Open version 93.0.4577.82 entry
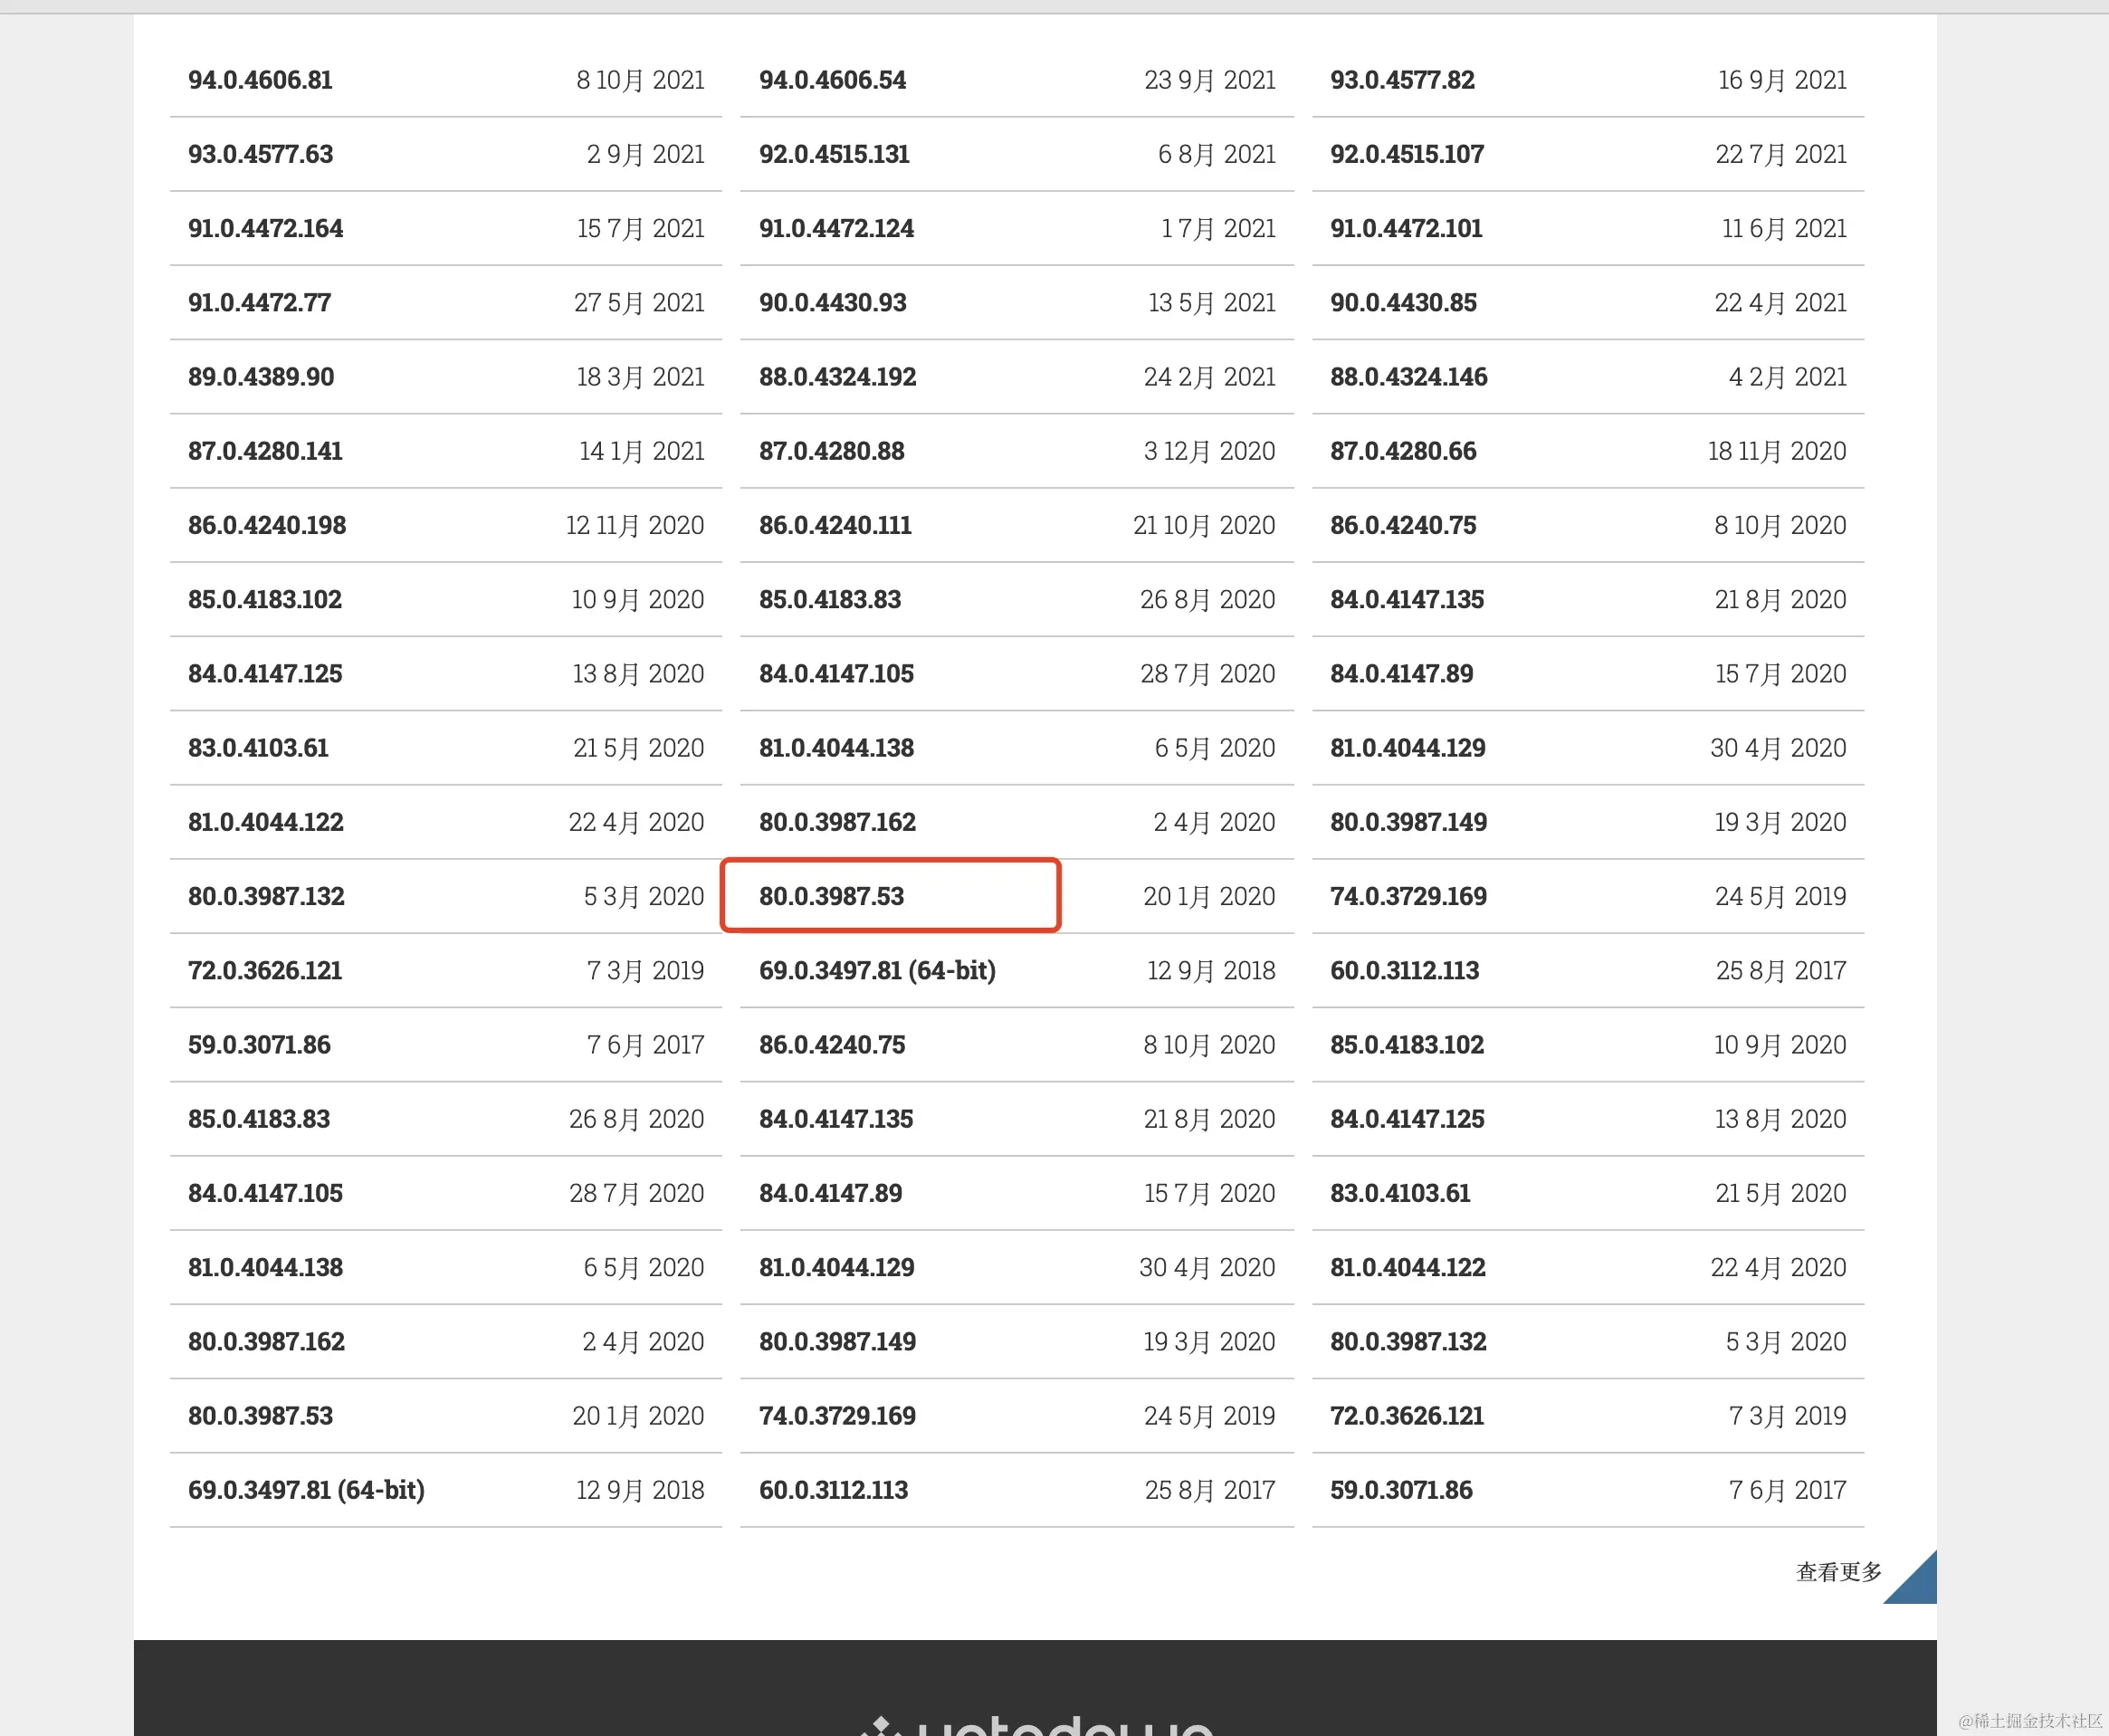 tap(1402, 80)
